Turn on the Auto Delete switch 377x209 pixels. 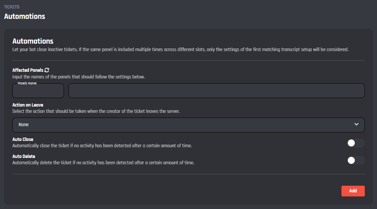pos(356,160)
